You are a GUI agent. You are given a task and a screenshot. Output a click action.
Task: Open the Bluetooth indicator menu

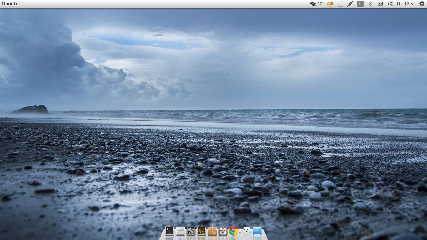pos(370,4)
